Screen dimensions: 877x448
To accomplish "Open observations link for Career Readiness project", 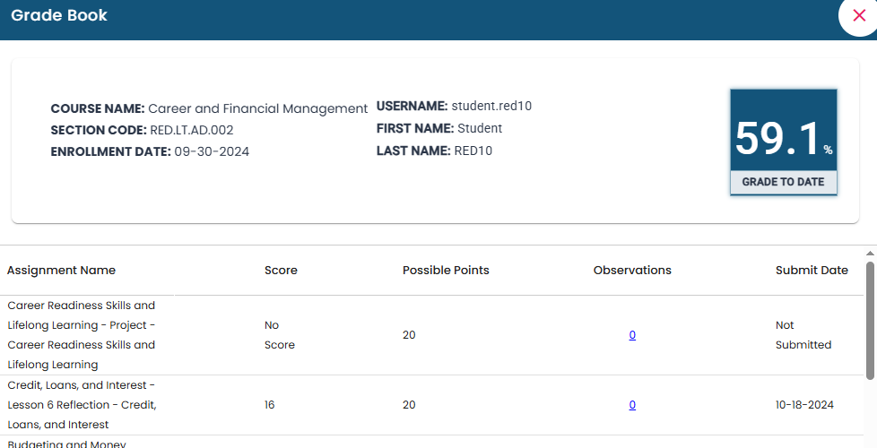I will tap(632, 335).
